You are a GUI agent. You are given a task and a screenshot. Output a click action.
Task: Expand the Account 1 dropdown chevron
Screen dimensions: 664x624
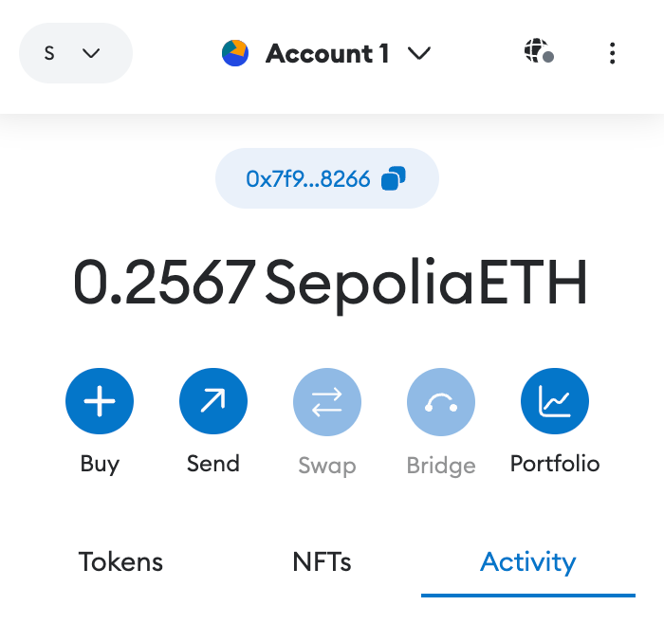coord(419,54)
